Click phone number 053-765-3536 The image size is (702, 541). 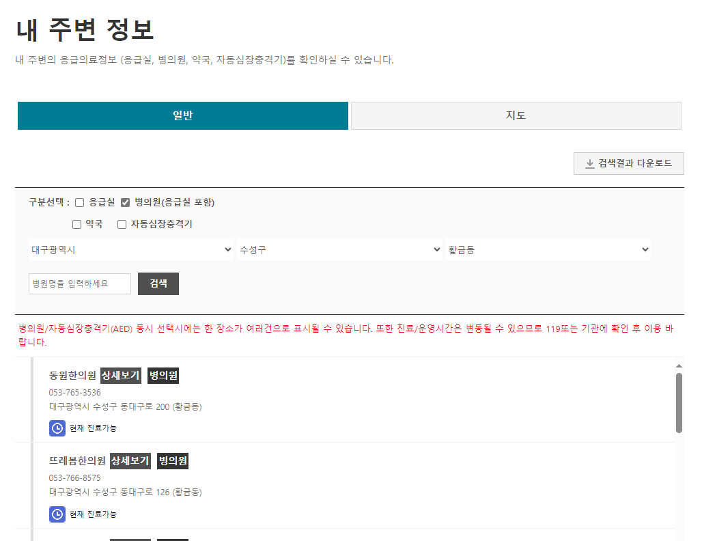pyautogui.click(x=74, y=393)
